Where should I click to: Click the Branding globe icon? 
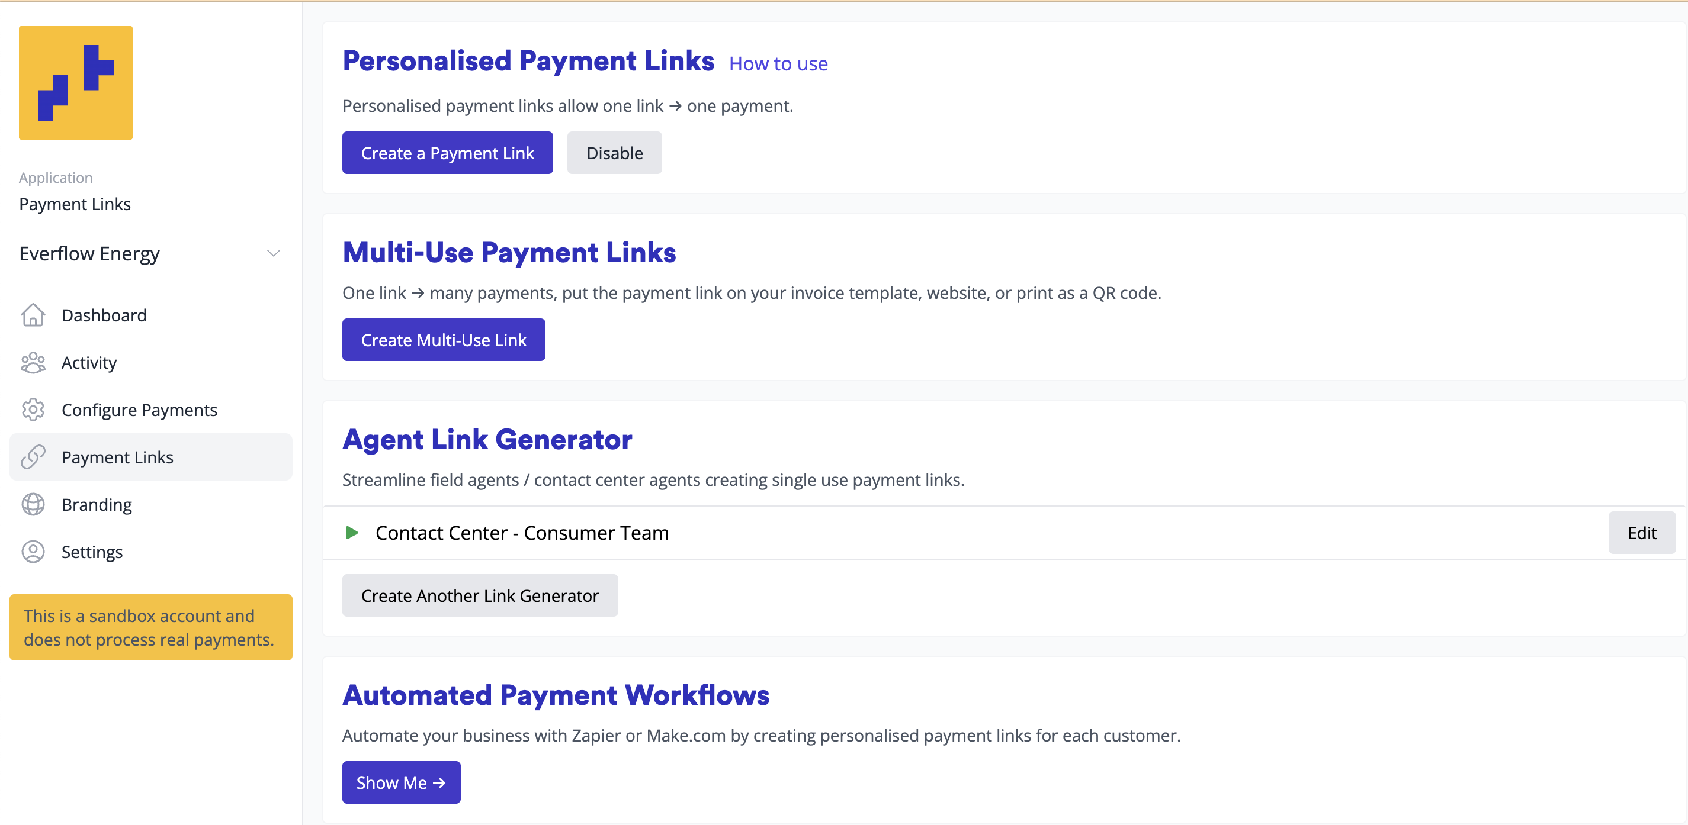click(33, 504)
